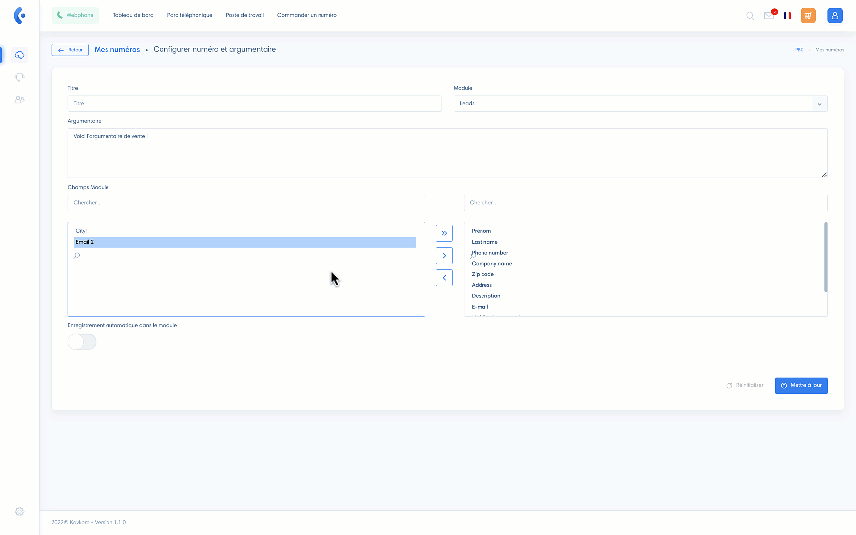856x535 pixels.
Task: Open the orange shopping cart icon
Action: 808,16
